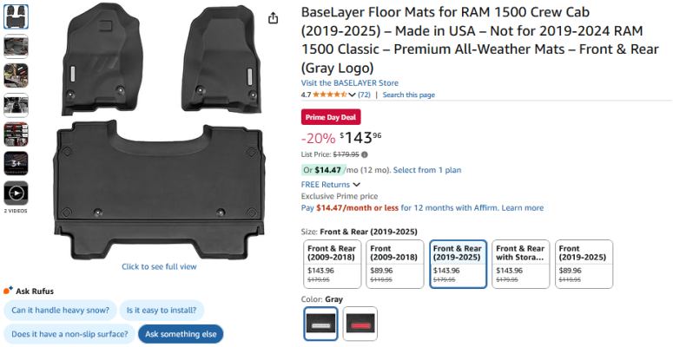Screen dimensions: 673x347
Task: Open the product videos thumbnail with play icon
Action: click(x=16, y=193)
